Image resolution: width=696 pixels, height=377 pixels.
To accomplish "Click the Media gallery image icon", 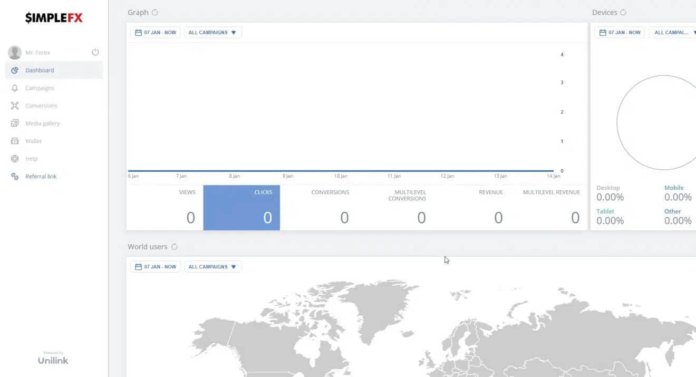I will coord(15,123).
